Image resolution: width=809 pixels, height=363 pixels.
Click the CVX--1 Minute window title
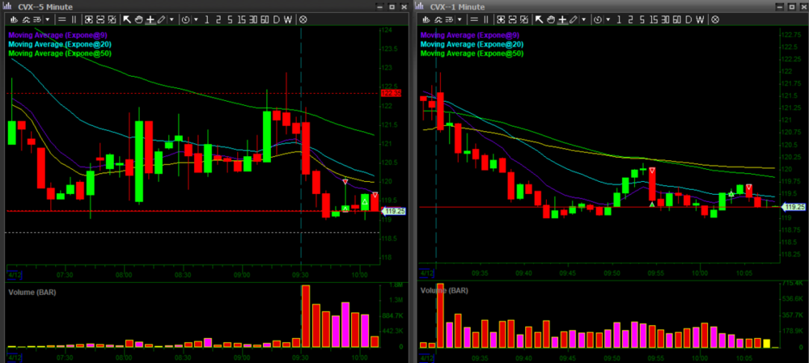pos(456,6)
